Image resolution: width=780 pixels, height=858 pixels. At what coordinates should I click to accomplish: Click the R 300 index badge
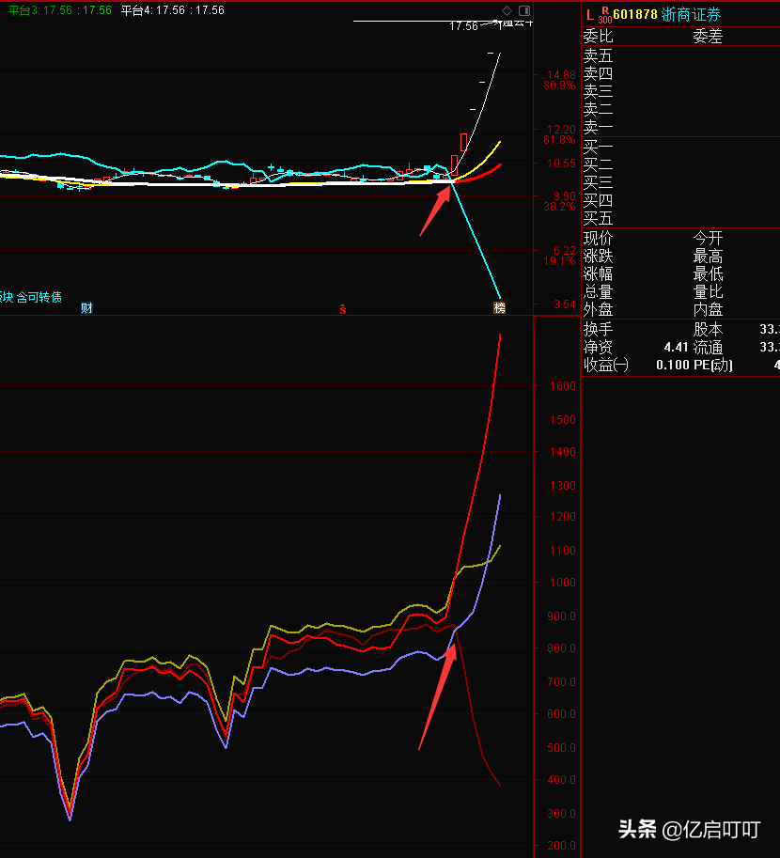[x=604, y=14]
